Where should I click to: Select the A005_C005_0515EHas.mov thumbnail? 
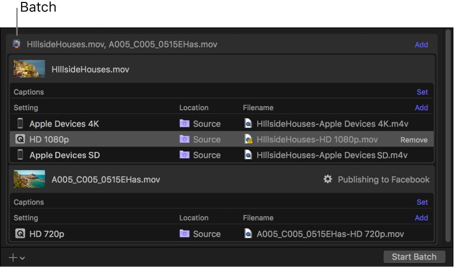pos(29,179)
